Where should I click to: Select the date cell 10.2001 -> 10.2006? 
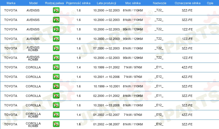point(106,77)
